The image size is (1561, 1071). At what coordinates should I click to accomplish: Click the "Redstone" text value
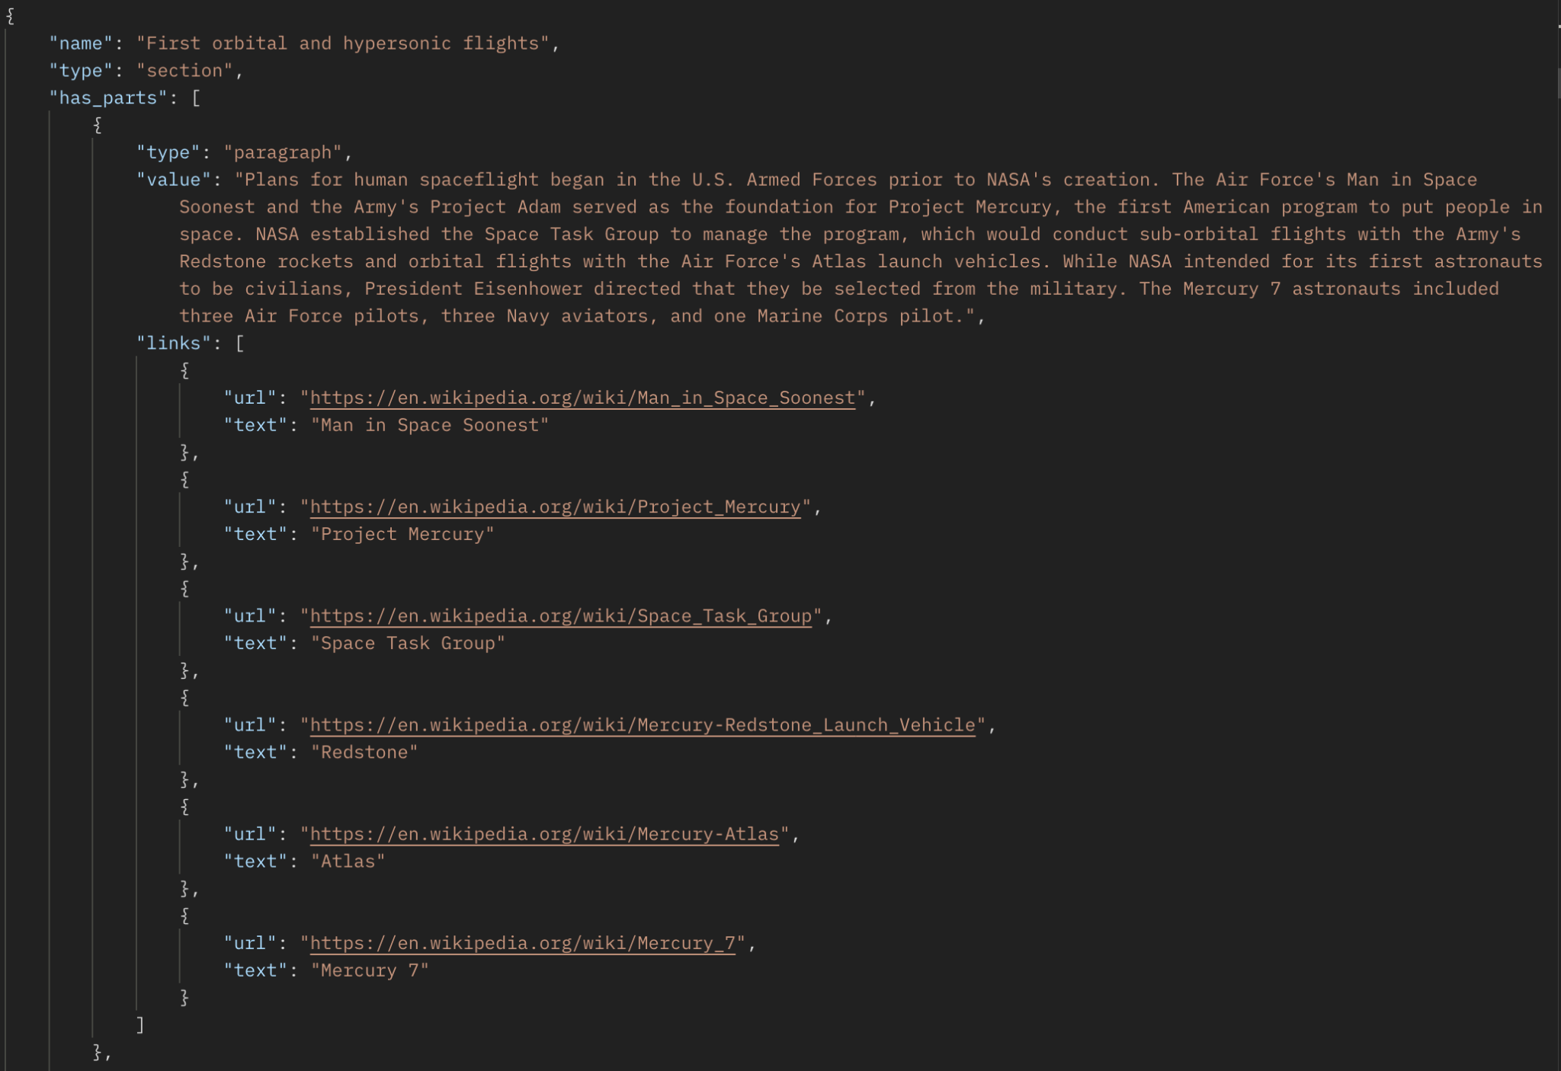tap(364, 752)
